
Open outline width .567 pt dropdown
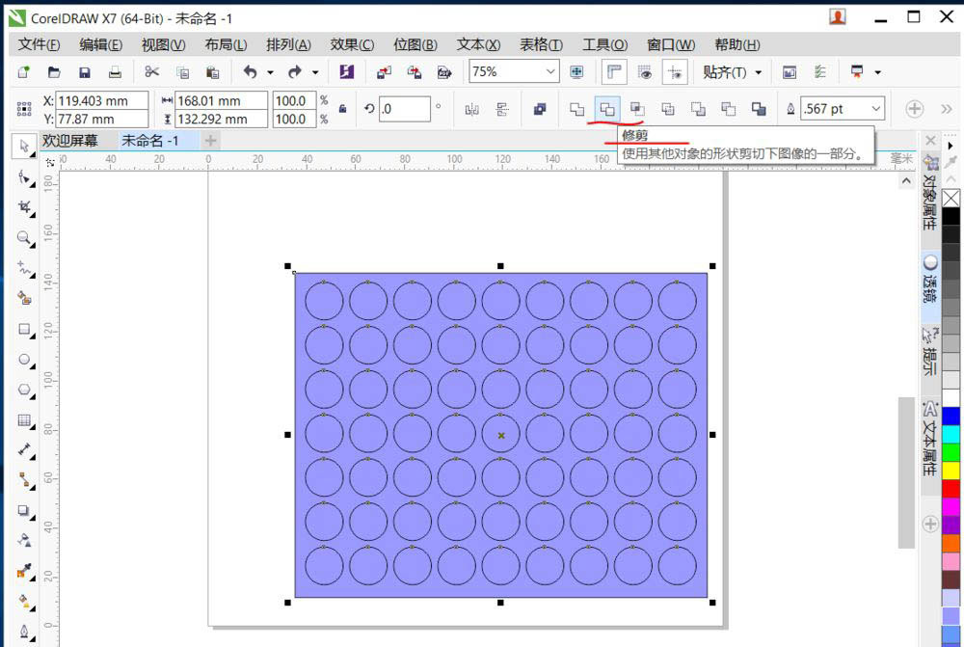[x=875, y=109]
